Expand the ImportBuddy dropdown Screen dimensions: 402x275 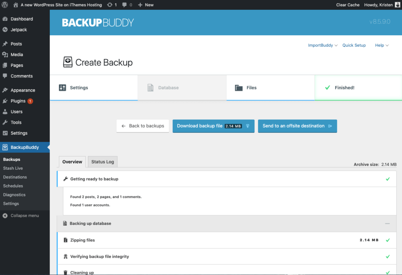(323, 45)
